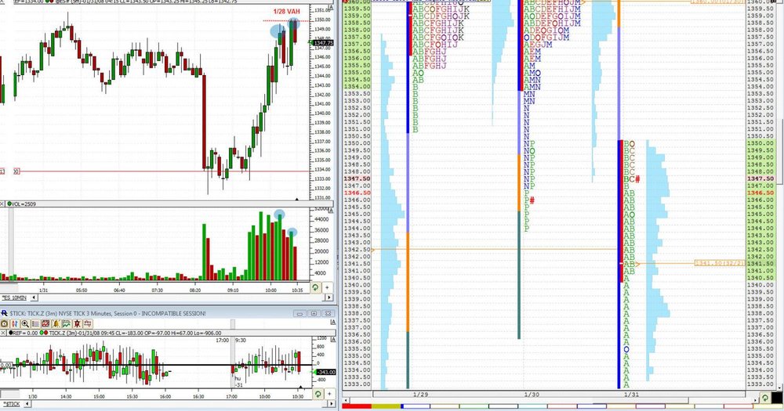
Task: Open the list icon in TICK chart toolbar
Action: pyautogui.click(x=35, y=323)
